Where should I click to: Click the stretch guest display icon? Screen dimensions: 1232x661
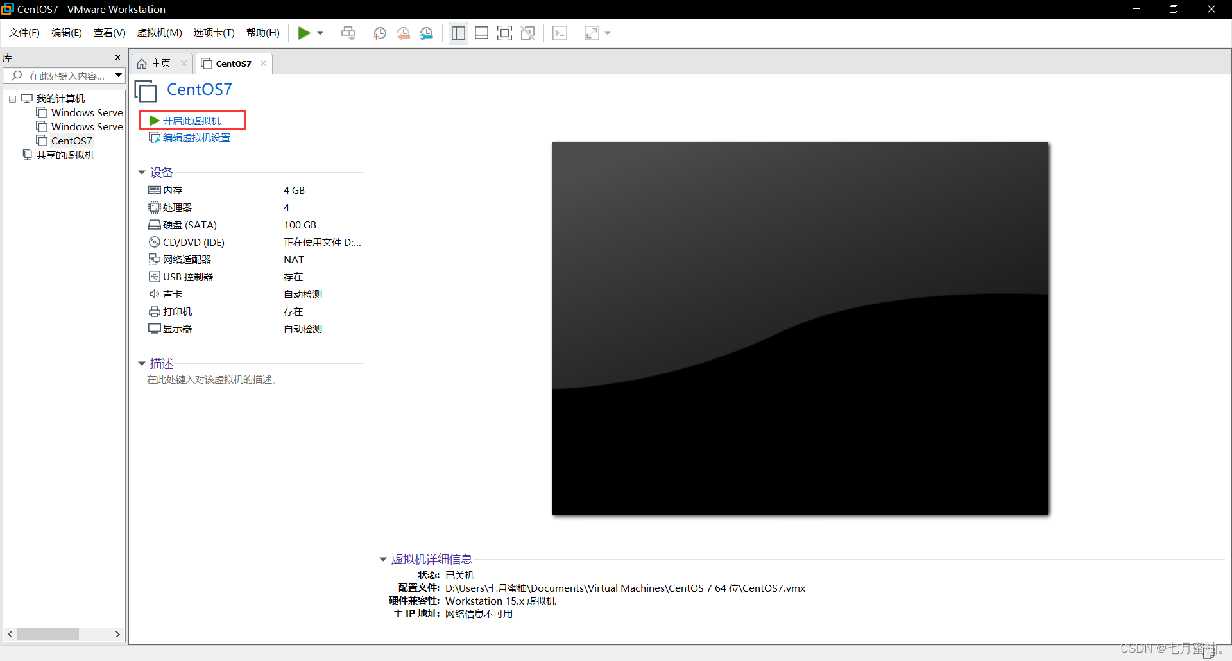pyautogui.click(x=592, y=33)
